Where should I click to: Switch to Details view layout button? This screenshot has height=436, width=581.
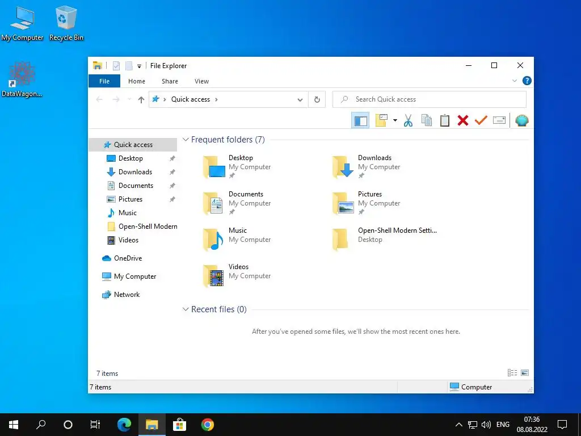(x=512, y=373)
